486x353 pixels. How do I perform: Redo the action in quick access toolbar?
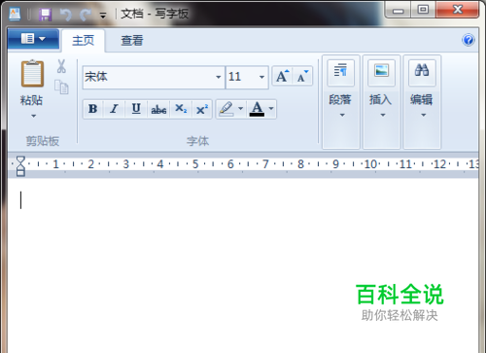[x=87, y=15]
